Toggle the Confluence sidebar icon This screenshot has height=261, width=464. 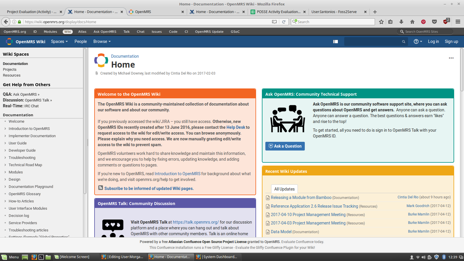[x=336, y=41]
